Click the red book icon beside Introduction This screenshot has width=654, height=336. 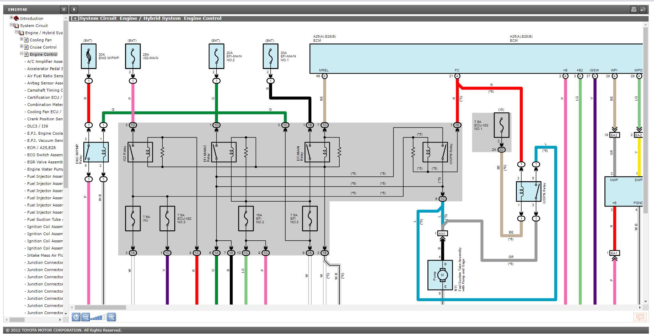16,18
